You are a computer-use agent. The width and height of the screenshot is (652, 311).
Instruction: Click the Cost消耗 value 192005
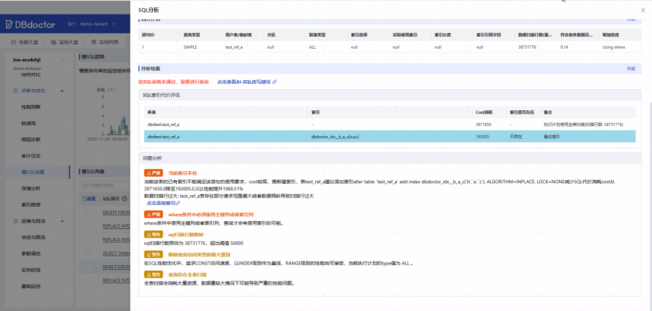pos(482,136)
